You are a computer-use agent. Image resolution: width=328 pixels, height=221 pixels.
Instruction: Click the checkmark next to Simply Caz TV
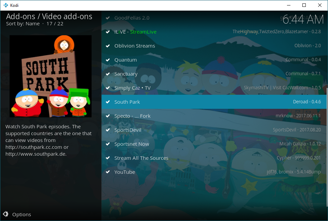(x=108, y=88)
